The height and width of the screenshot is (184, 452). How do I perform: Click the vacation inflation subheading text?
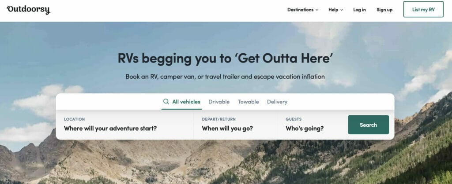[x=225, y=77]
